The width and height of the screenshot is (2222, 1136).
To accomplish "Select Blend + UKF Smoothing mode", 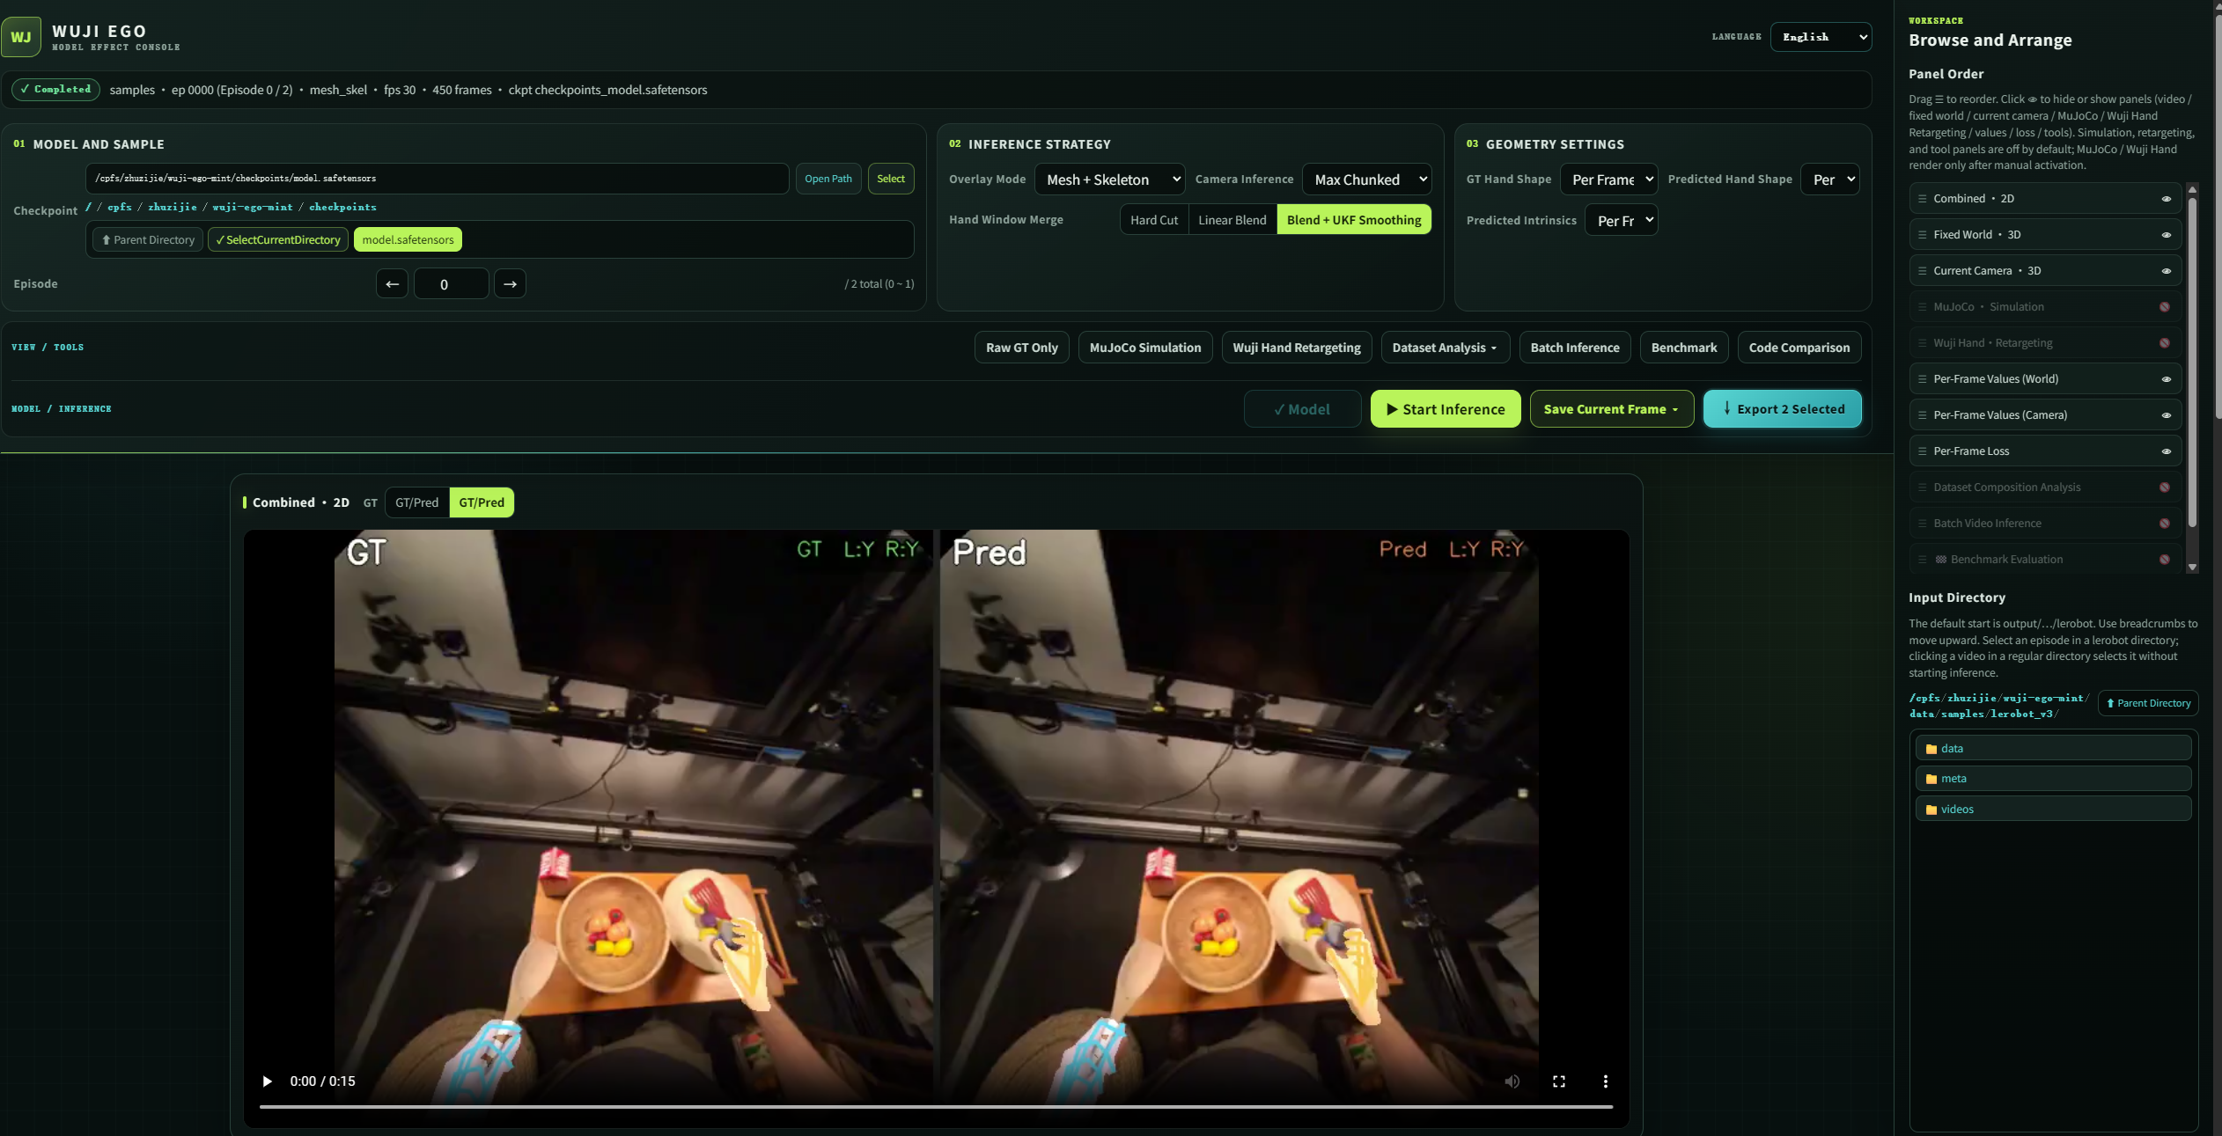I will point(1354,220).
